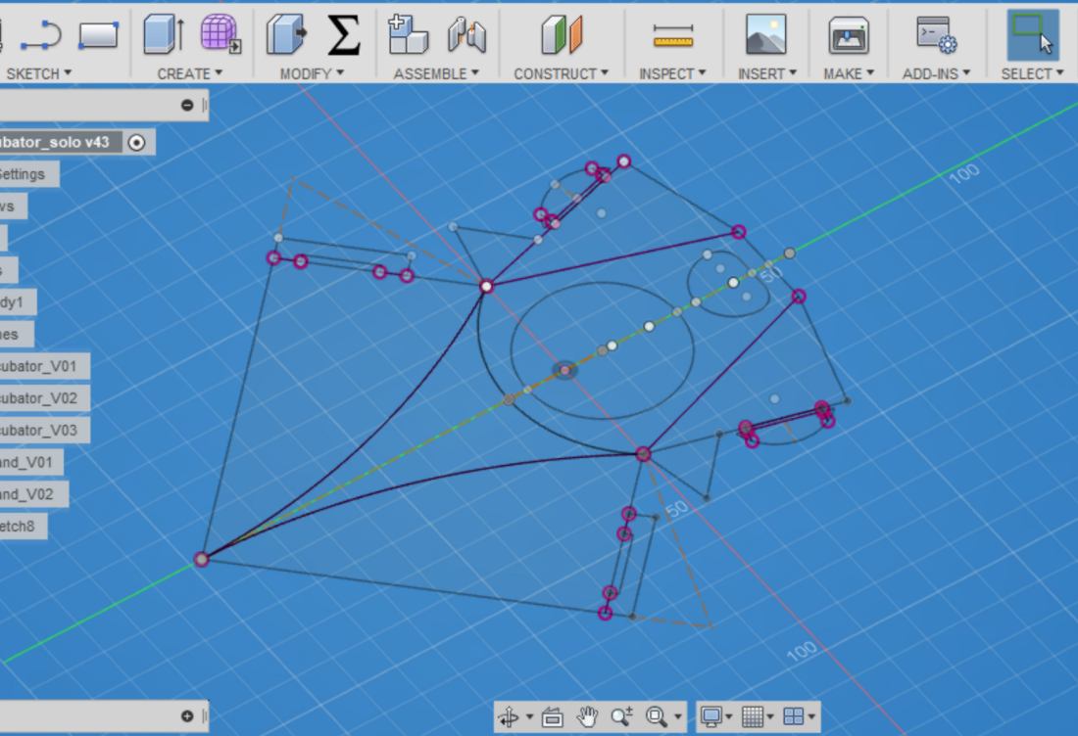Screen dimensions: 1078x736
Task: Open the 3D Print make icon
Action: point(849,35)
